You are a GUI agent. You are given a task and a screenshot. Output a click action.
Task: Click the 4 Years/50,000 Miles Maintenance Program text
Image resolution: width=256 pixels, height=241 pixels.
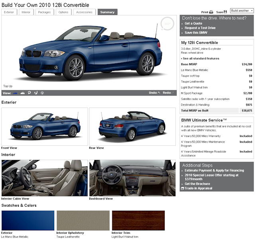(203, 144)
